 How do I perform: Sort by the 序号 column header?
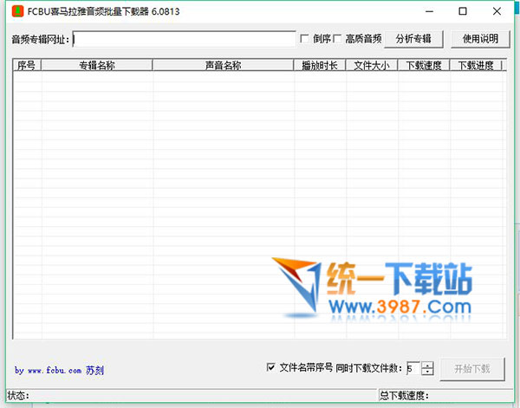pyautogui.click(x=26, y=65)
